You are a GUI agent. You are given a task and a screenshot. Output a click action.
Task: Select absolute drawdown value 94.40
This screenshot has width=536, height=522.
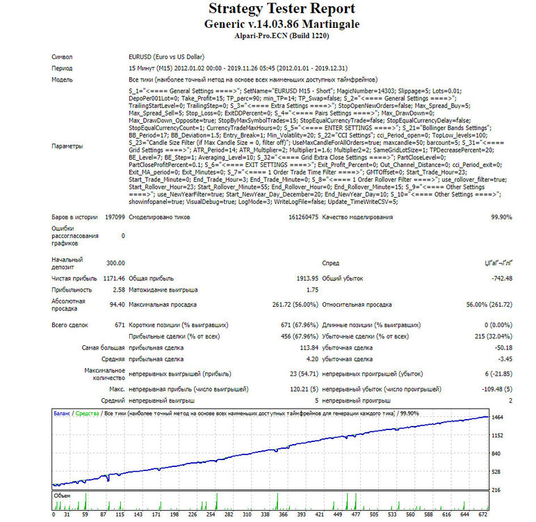[117, 305]
